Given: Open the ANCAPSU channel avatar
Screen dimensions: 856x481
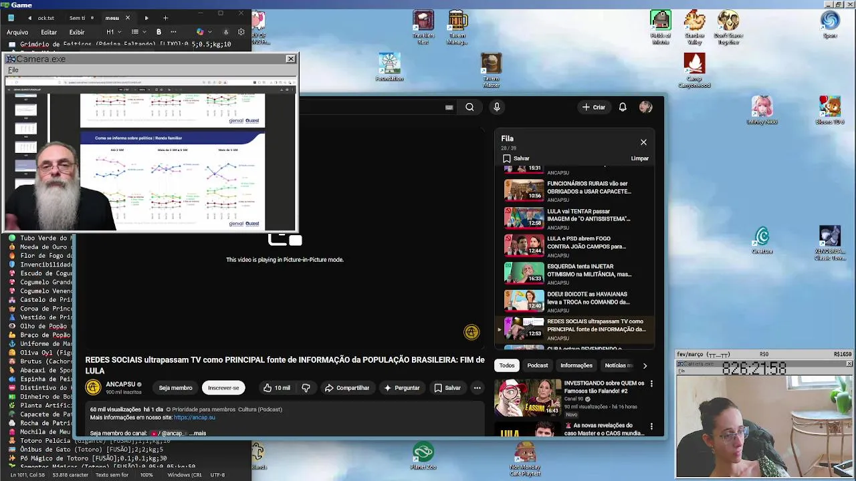Looking at the screenshot, I should click(93, 387).
